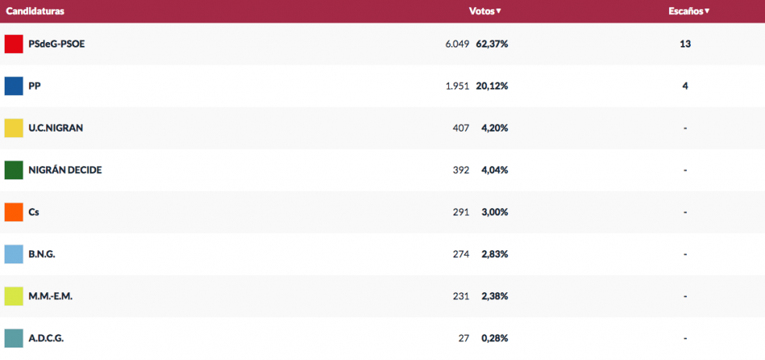Sort by Escaños using its arrow

706,11
